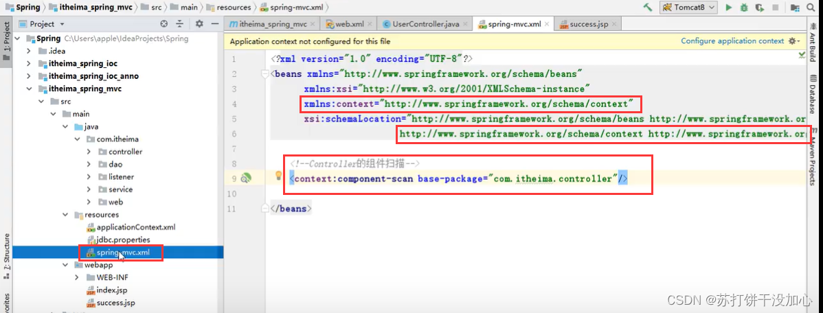Close the itheima_spring_mvc tab
The image size is (823, 313).
pos(313,24)
